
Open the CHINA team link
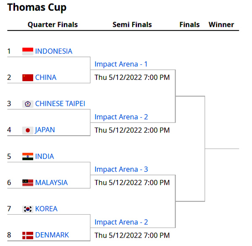click(46, 77)
